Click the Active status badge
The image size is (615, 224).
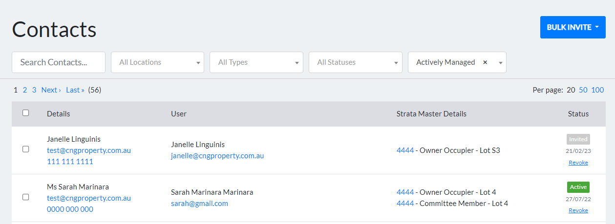(578, 187)
